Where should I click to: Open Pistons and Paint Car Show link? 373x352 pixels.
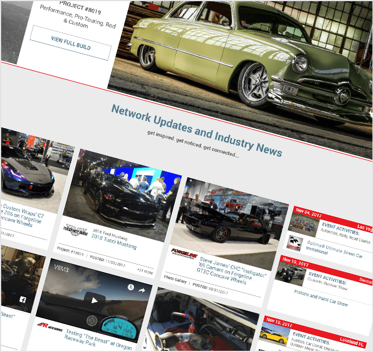point(321,298)
